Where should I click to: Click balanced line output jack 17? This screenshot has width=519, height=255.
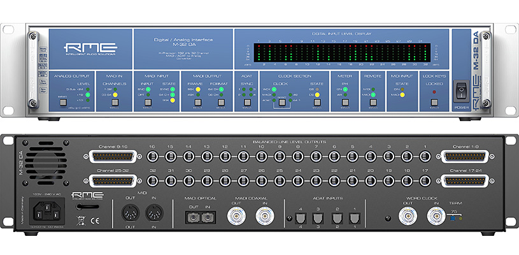(x=425, y=181)
